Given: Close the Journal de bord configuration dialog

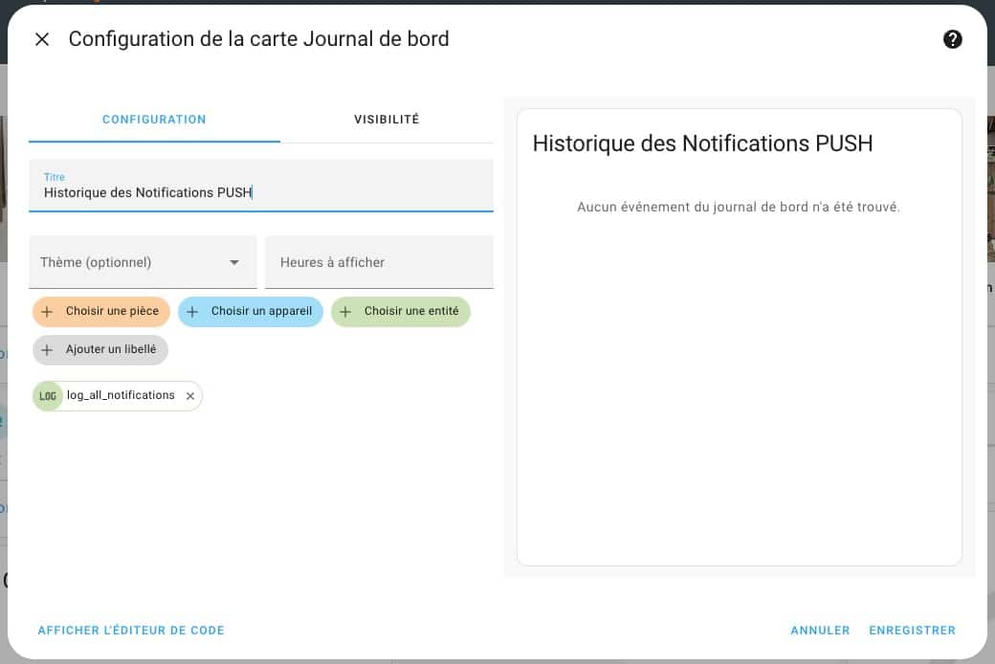Looking at the screenshot, I should [42, 39].
